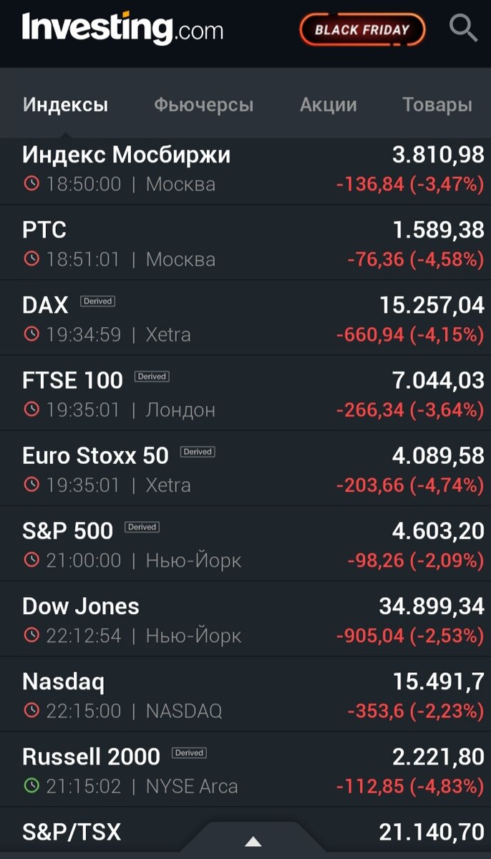Open the Акции tab
The width and height of the screenshot is (491, 859).
[327, 105]
